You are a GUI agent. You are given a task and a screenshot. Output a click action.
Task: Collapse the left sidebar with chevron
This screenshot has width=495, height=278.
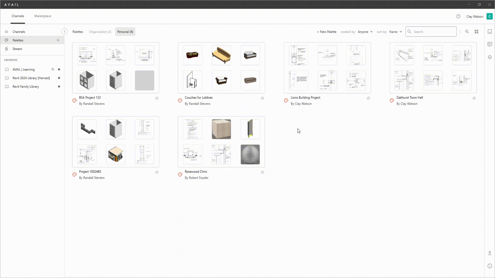coord(64,31)
